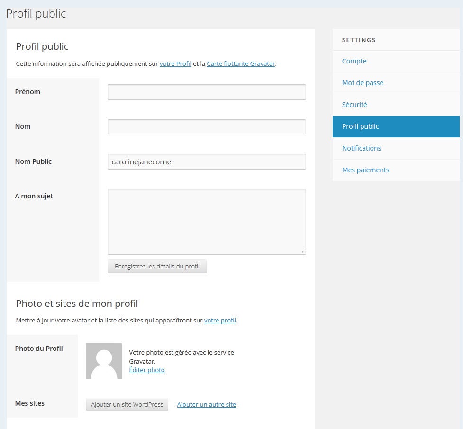
Task: Click the Ajouter un site WordPress button
Action: click(127, 404)
